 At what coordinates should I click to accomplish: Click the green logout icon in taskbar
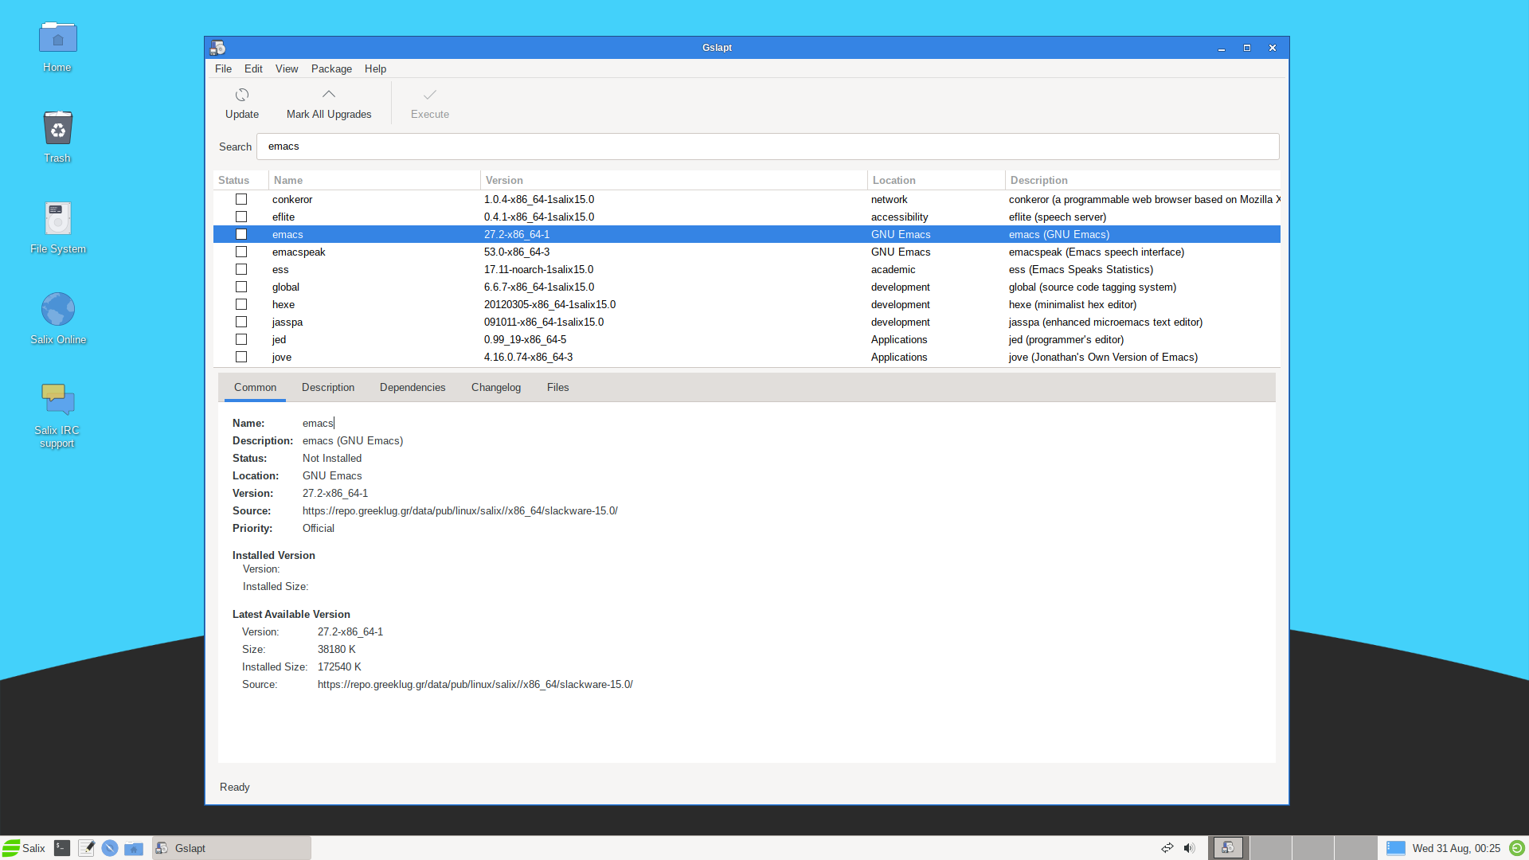tap(1517, 848)
